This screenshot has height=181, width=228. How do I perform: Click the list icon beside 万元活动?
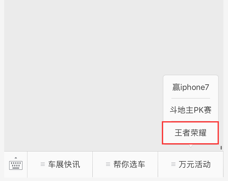(173, 164)
